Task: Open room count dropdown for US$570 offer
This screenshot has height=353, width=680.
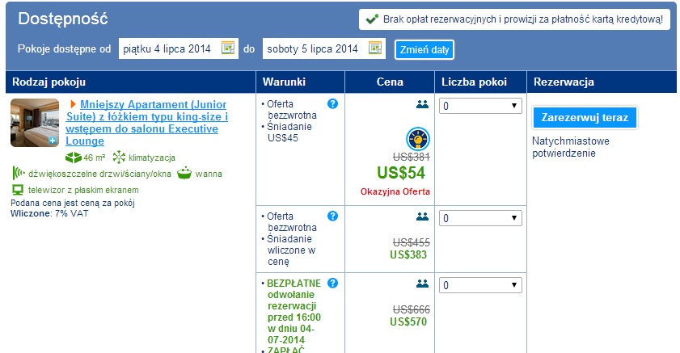Action: [480, 285]
